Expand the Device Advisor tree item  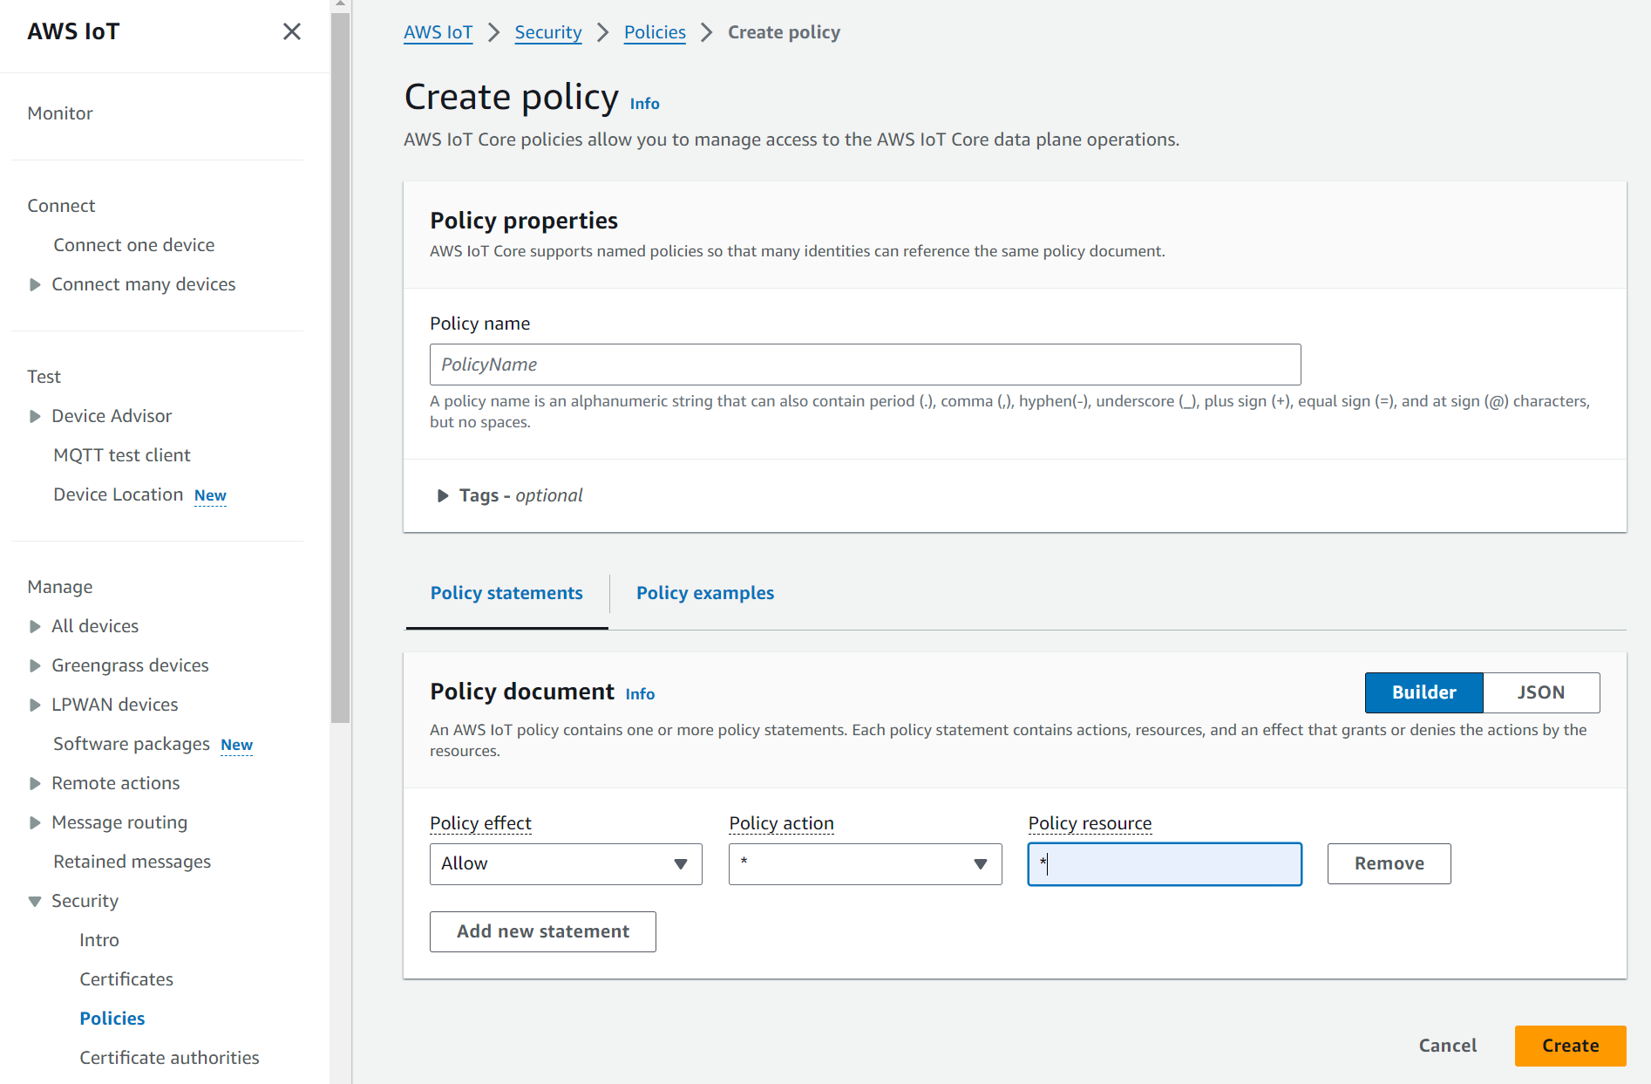pos(35,416)
